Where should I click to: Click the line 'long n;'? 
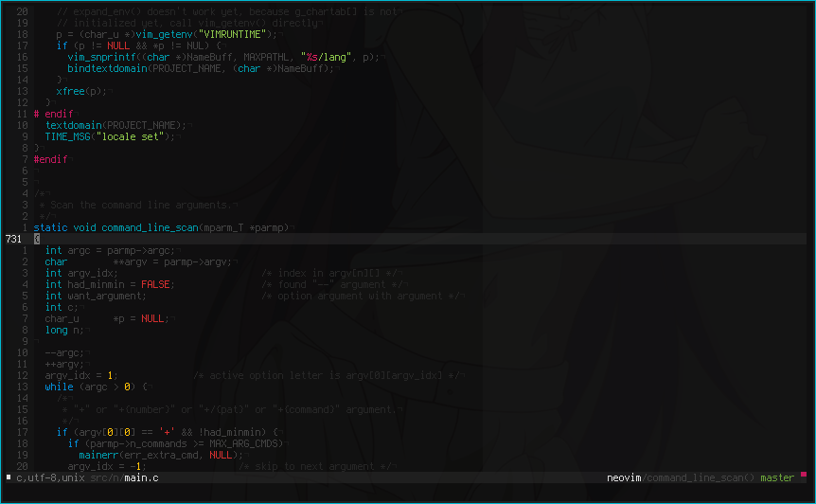tap(64, 330)
